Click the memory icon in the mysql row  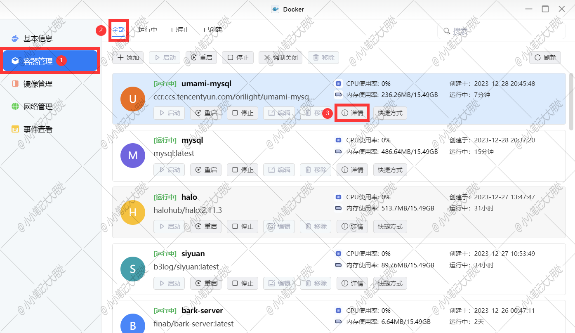[x=339, y=151]
